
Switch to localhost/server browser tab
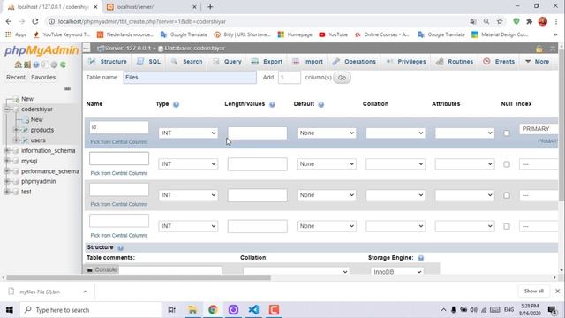click(x=151, y=7)
